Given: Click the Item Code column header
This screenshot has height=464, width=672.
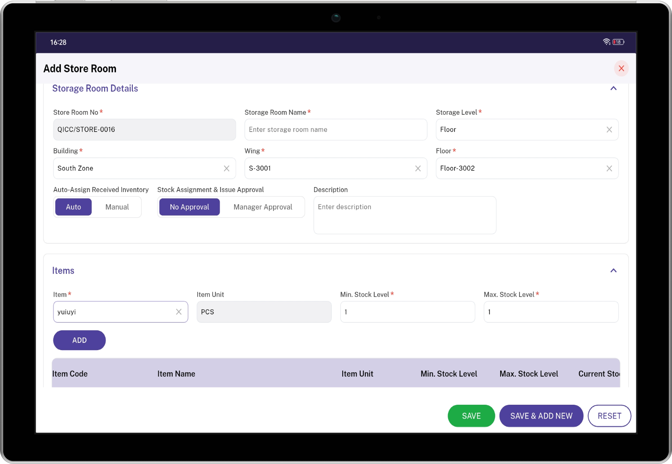Looking at the screenshot, I should point(70,374).
